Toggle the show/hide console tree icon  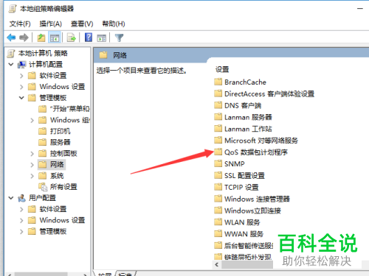tap(55, 38)
